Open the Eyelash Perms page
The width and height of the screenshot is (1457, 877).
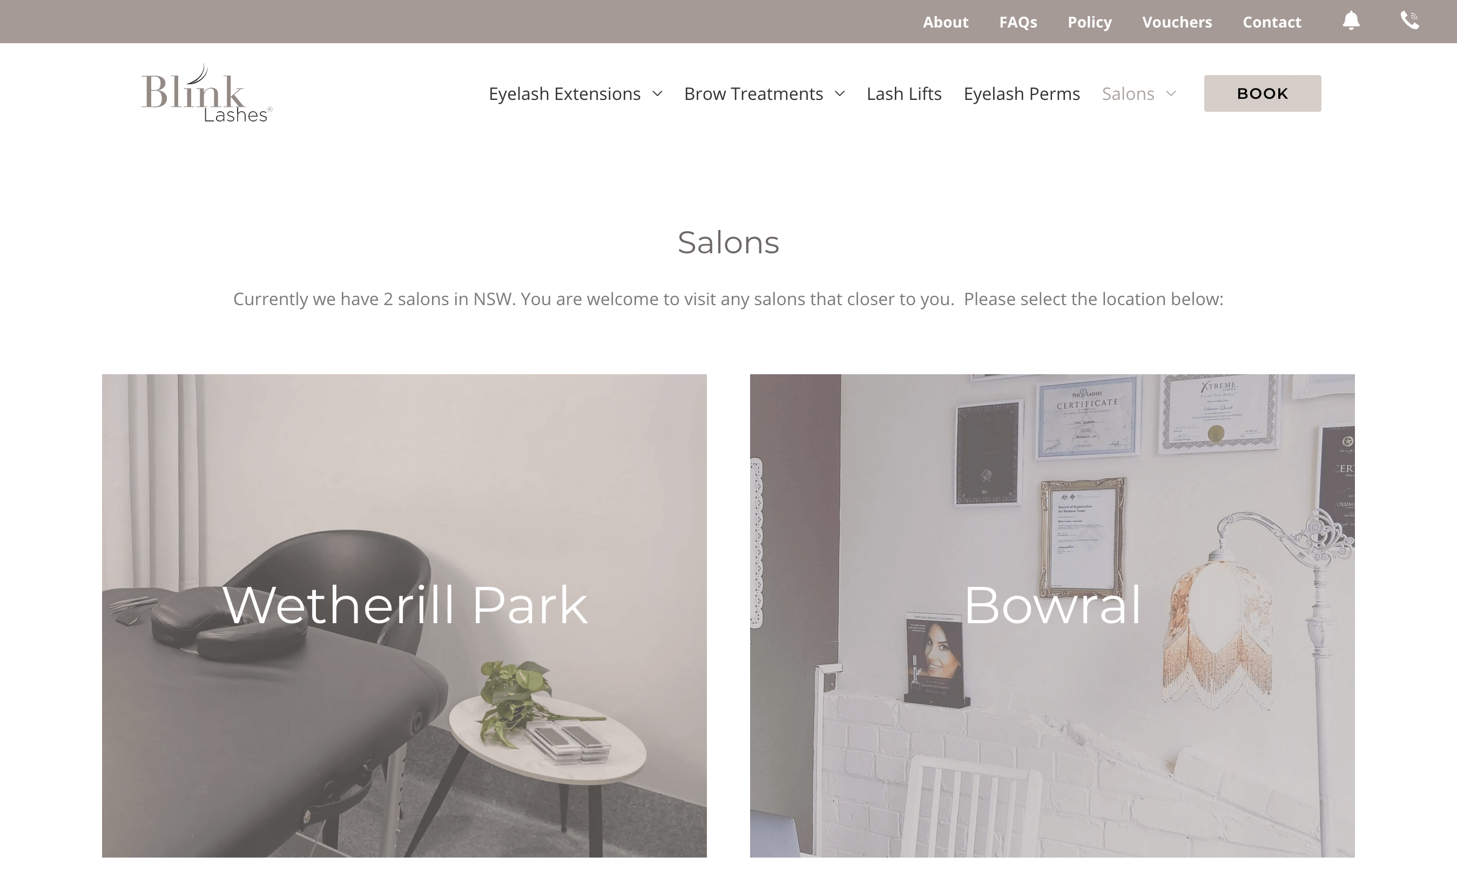pos(1022,93)
